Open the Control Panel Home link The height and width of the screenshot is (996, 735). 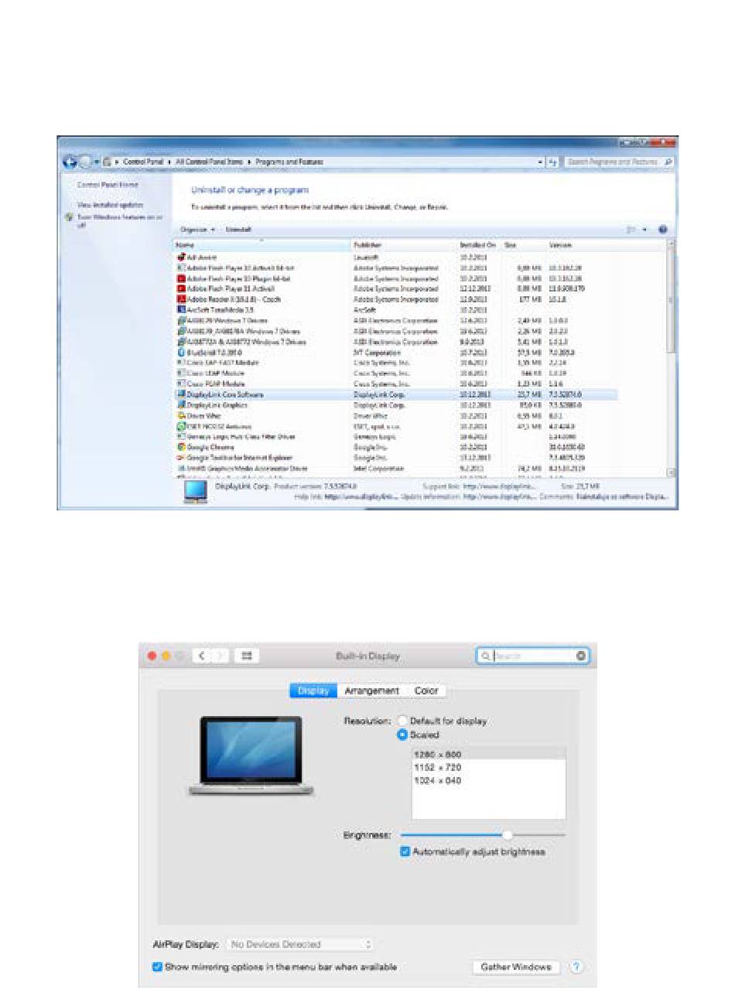point(108,185)
